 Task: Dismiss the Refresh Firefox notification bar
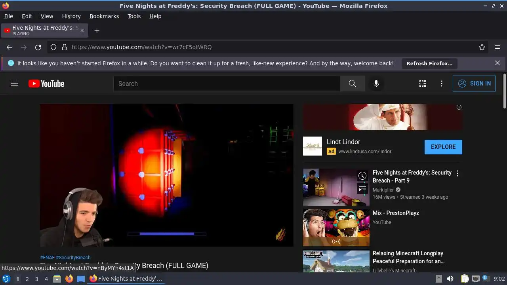tap(497, 63)
